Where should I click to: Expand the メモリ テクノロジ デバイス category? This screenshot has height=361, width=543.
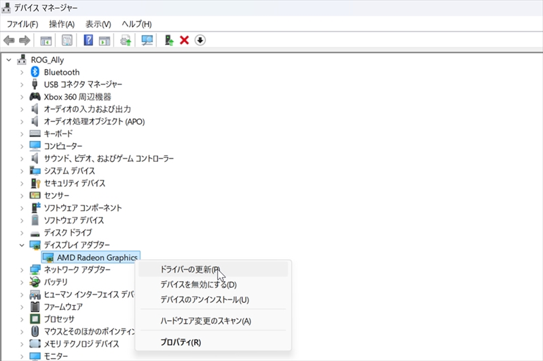tap(22, 343)
